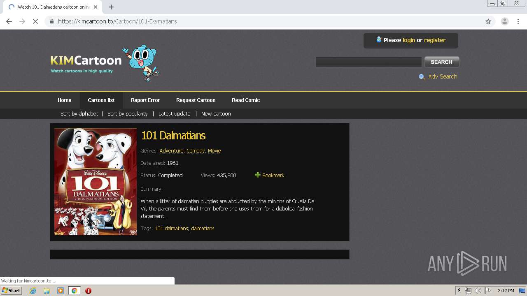
Task: Click the browser forward arrow
Action: (22, 21)
